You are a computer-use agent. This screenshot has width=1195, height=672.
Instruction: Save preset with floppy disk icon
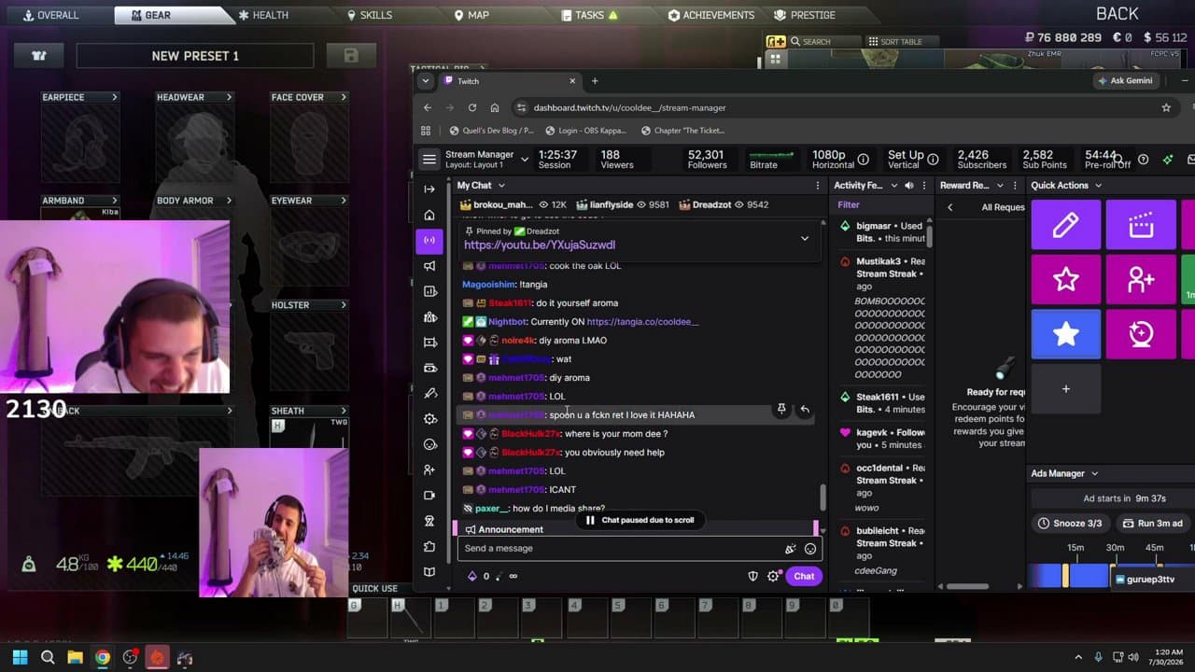point(351,55)
